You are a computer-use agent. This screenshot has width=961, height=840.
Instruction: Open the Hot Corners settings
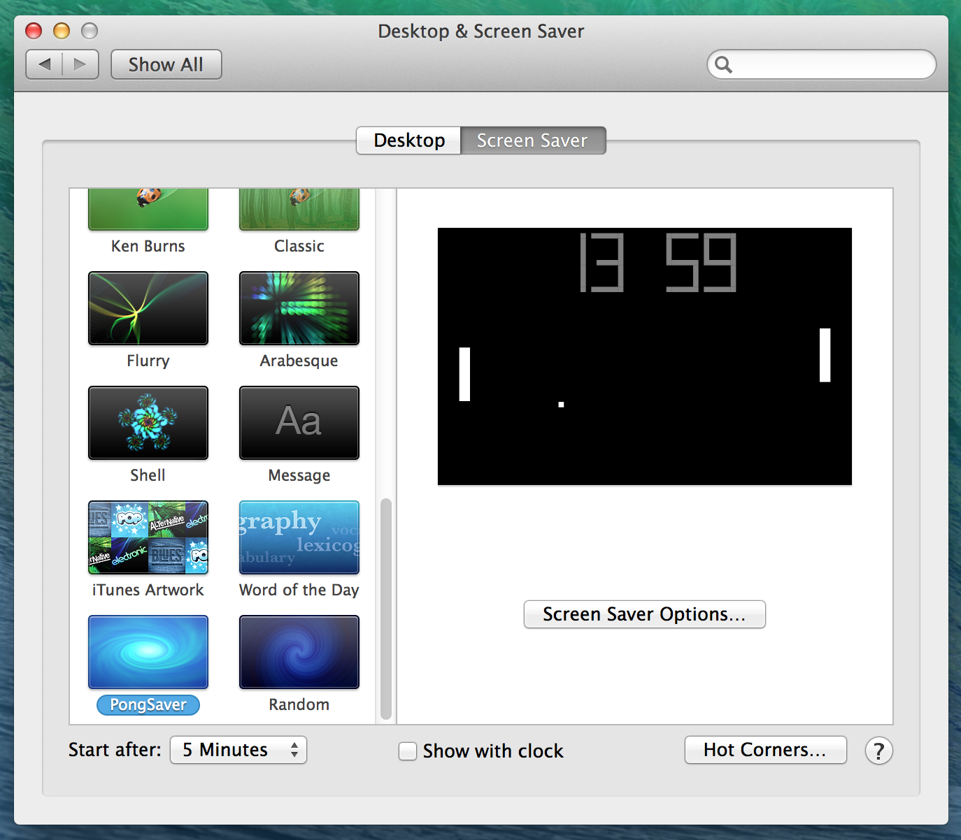click(765, 750)
